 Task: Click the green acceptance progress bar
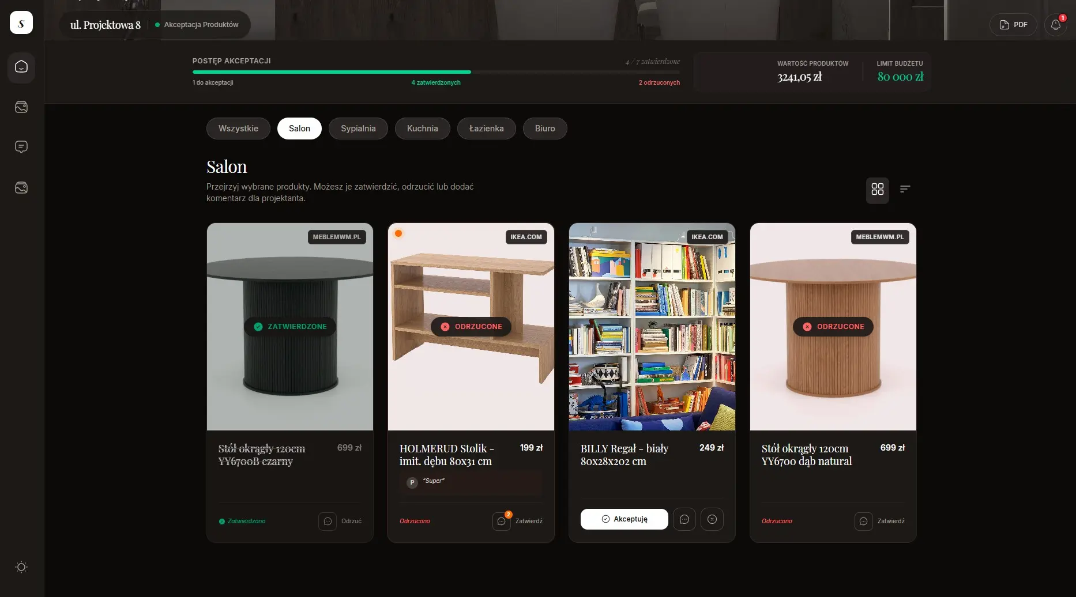click(332, 72)
